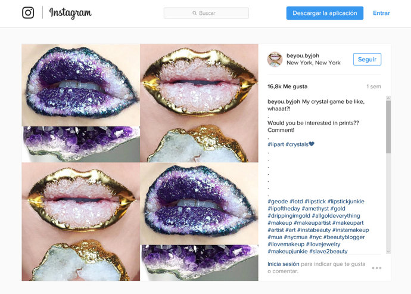Click the Inicia sesión link
This screenshot has width=411, height=294.
click(283, 264)
